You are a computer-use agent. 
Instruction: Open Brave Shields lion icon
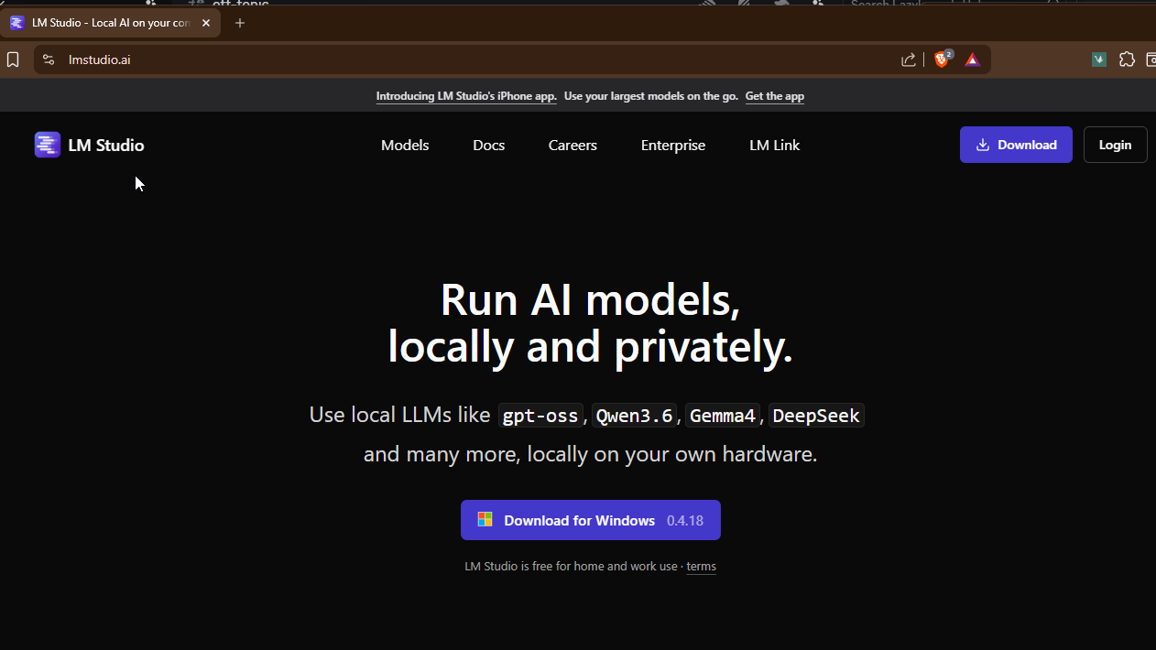(x=942, y=60)
